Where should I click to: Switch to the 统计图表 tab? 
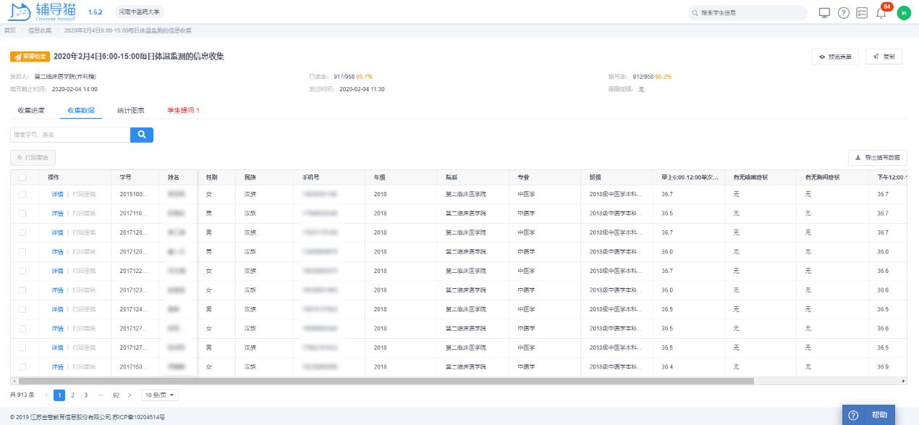[131, 111]
